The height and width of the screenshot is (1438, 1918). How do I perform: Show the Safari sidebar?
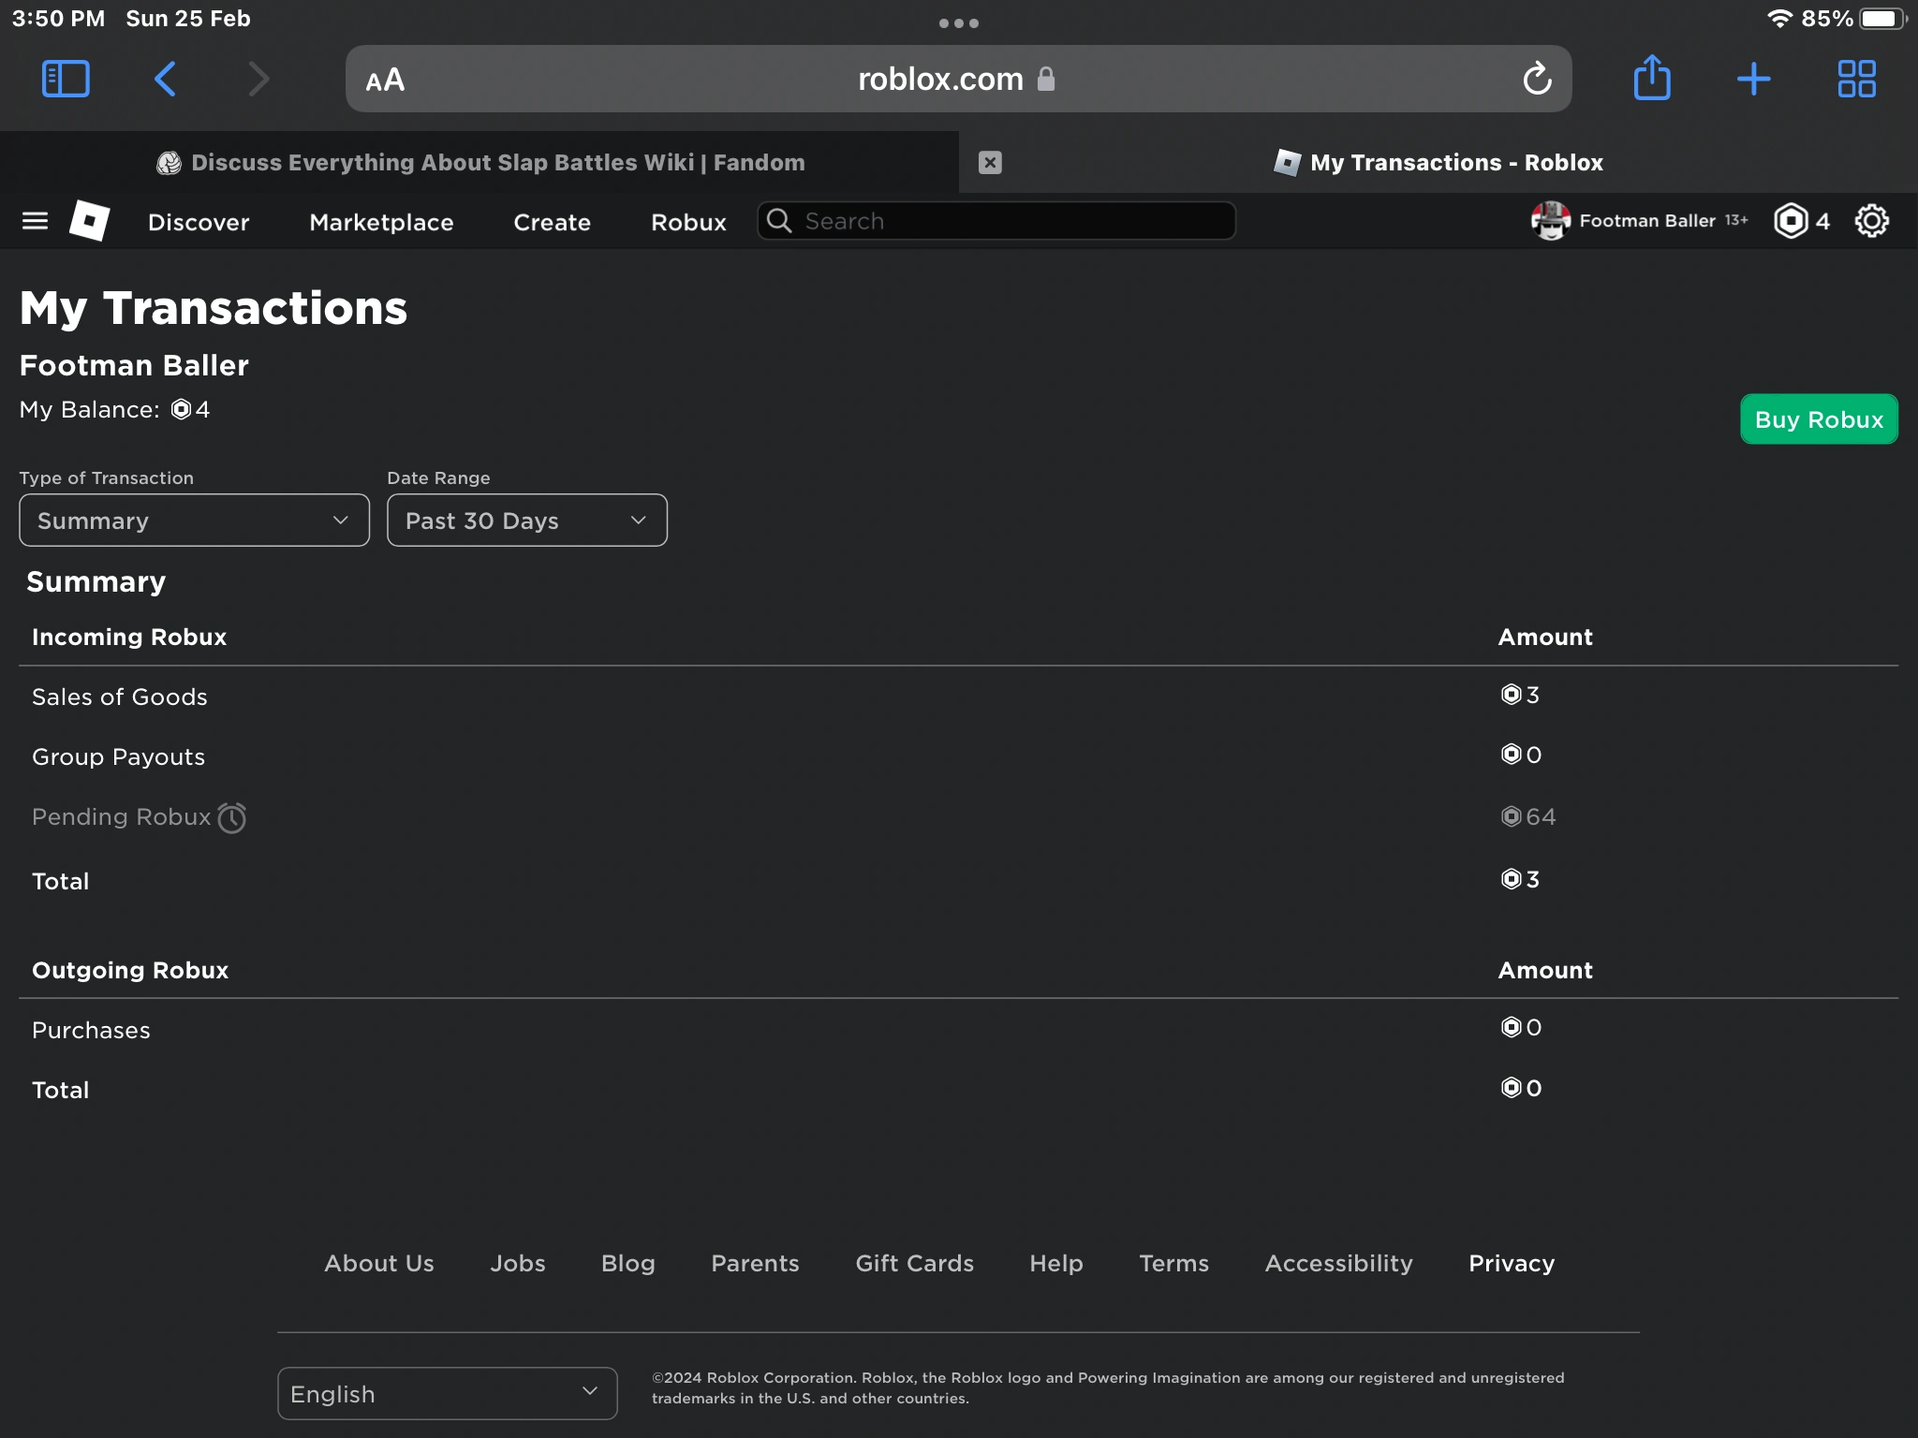[66, 79]
